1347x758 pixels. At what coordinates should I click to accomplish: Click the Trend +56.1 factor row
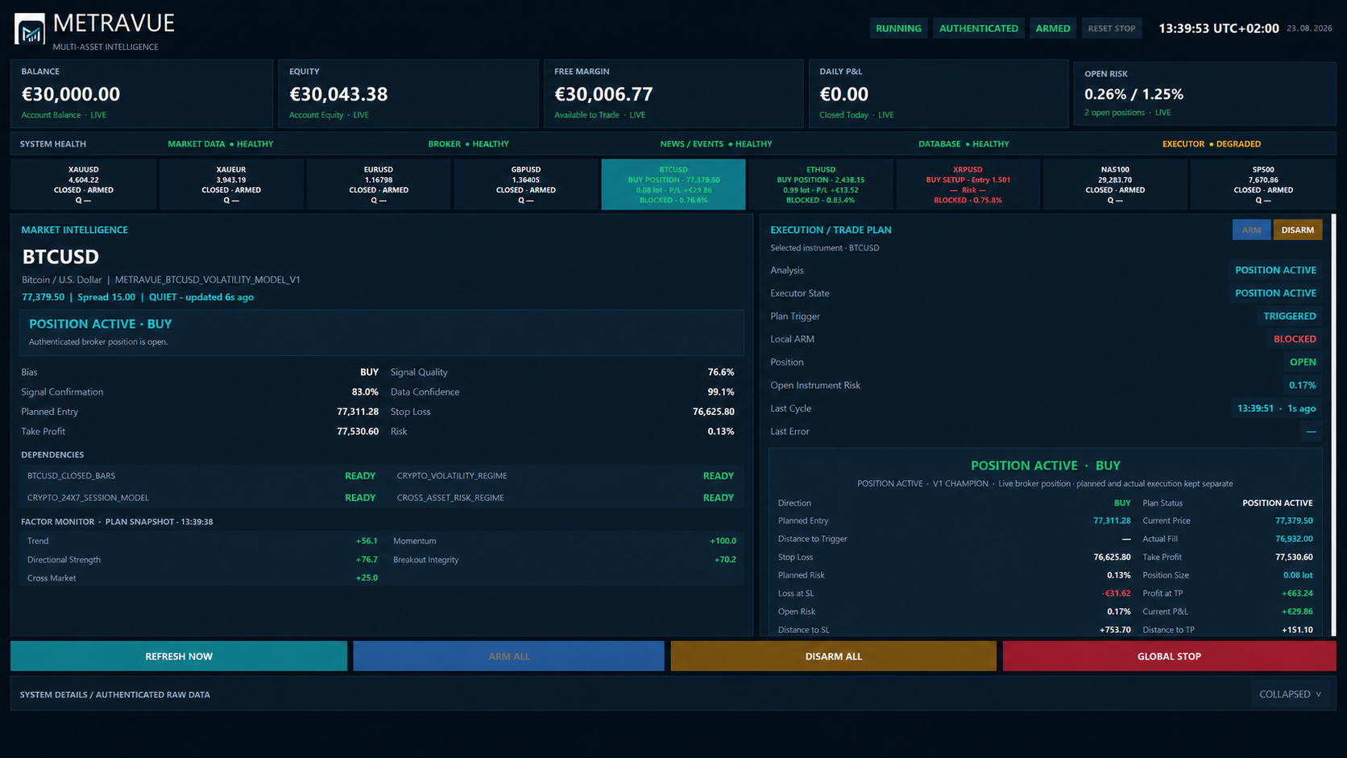click(201, 541)
